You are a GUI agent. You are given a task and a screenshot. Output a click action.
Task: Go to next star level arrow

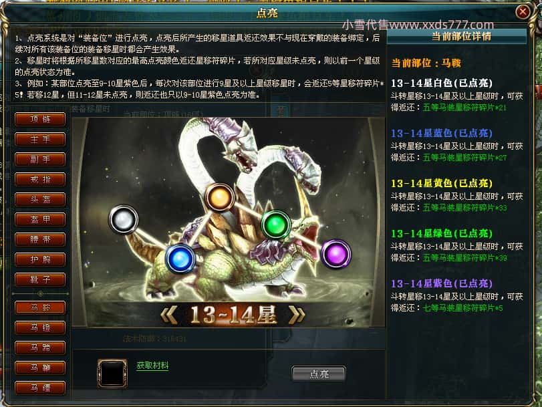(x=297, y=315)
